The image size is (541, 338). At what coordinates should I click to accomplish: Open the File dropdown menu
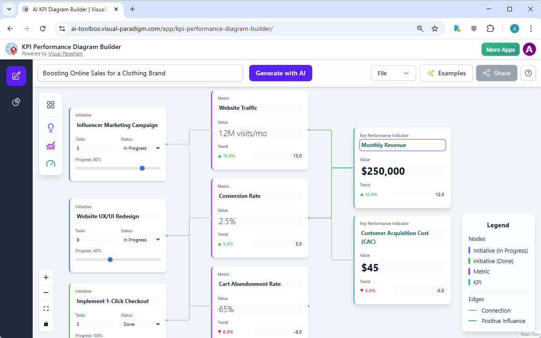[393, 73]
